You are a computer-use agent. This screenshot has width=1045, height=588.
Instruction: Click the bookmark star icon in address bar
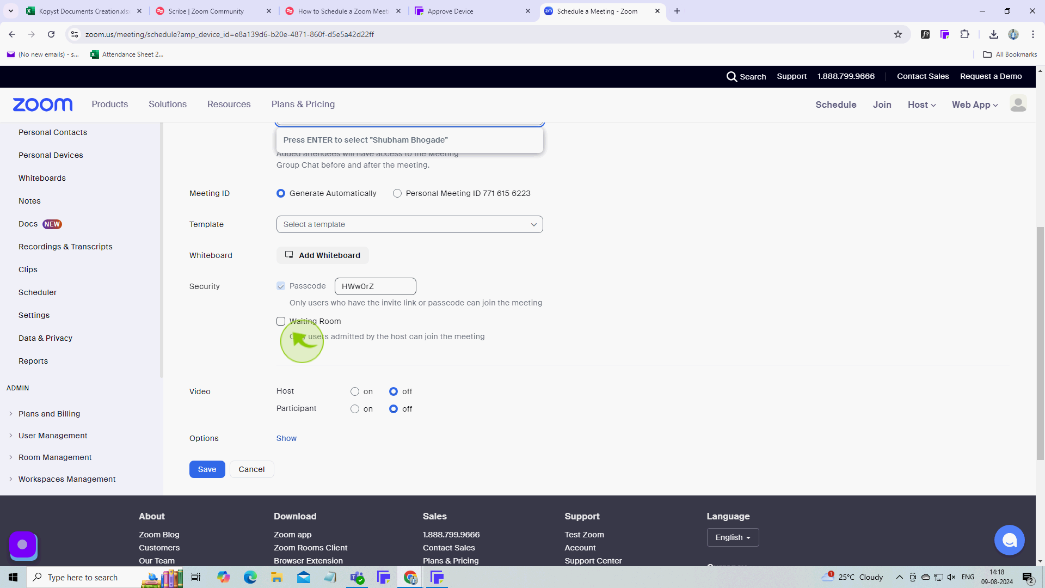coord(898,34)
